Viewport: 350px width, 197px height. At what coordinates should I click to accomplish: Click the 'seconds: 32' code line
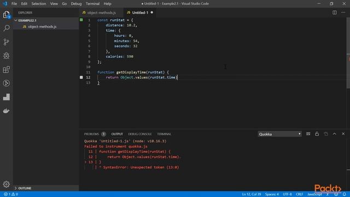pyautogui.click(x=126, y=46)
